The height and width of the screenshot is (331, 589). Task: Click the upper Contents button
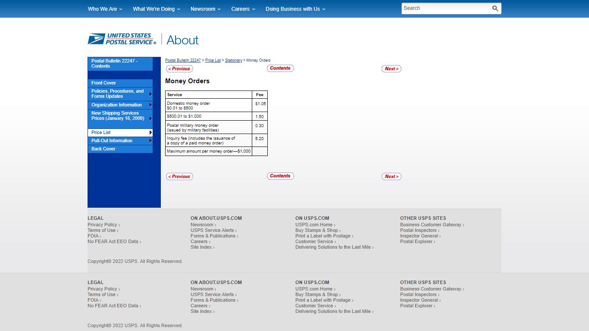tap(280, 69)
